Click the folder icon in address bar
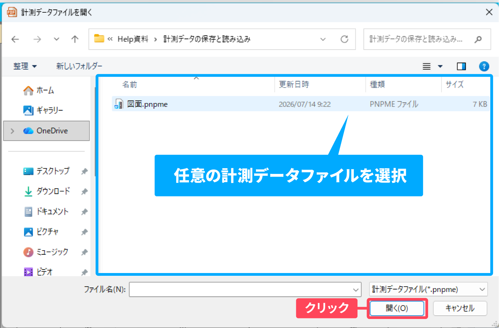 99,38
